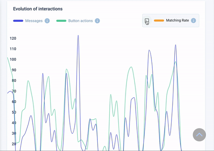Select the 100 label on the vertical axis
The width and height of the screenshot is (214, 151).
coord(13,59)
